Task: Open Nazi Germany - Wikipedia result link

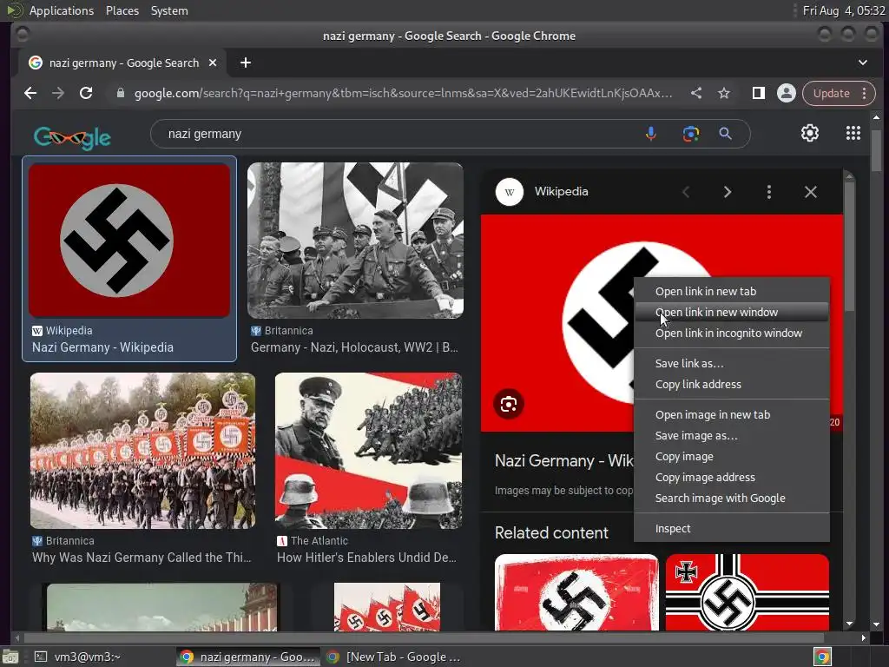Action: point(102,347)
